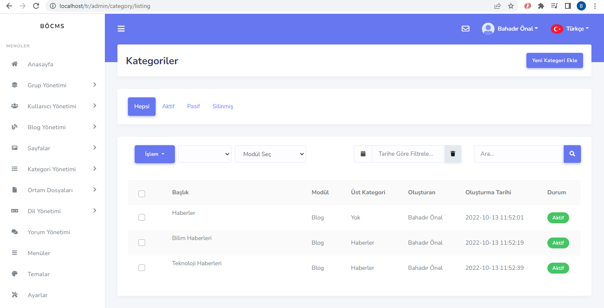Click inside the Ara search field

tap(518, 154)
